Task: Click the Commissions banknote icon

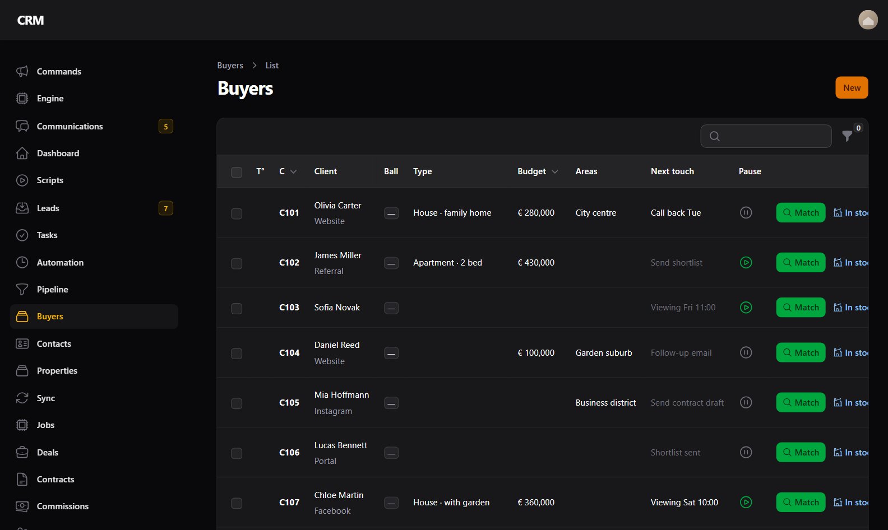Action: pyautogui.click(x=22, y=506)
